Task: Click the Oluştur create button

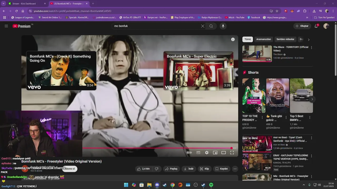Action: [302, 26]
